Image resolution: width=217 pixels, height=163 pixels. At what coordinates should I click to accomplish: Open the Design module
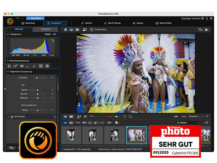pyautogui.click(x=138, y=23)
